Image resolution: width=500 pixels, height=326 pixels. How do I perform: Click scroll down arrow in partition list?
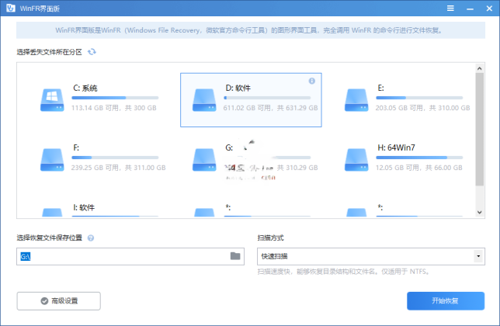coord(479,212)
